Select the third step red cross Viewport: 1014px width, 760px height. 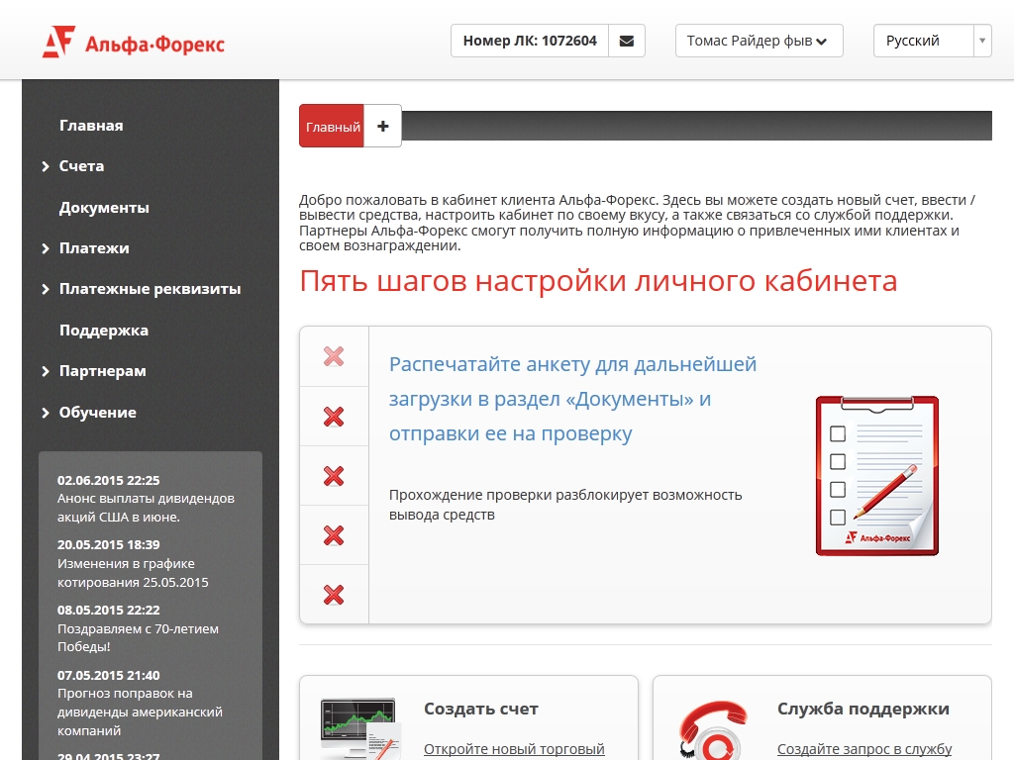point(334,476)
